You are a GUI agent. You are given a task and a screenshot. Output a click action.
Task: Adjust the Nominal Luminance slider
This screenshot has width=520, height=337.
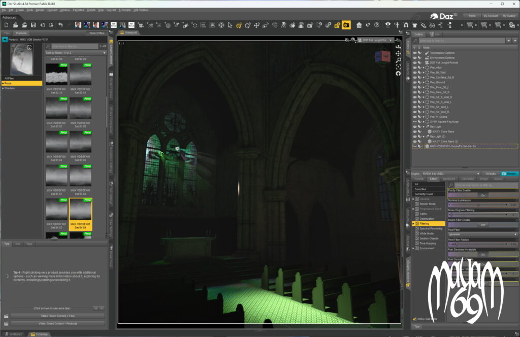click(x=482, y=205)
